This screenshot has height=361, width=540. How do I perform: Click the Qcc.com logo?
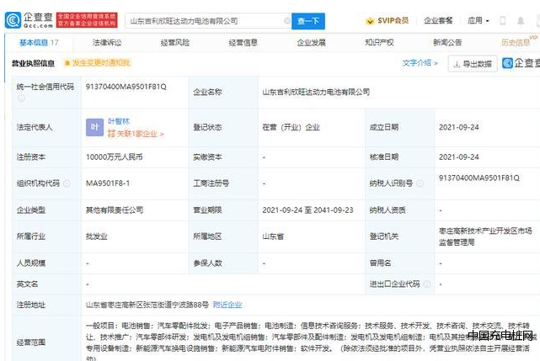[29, 20]
